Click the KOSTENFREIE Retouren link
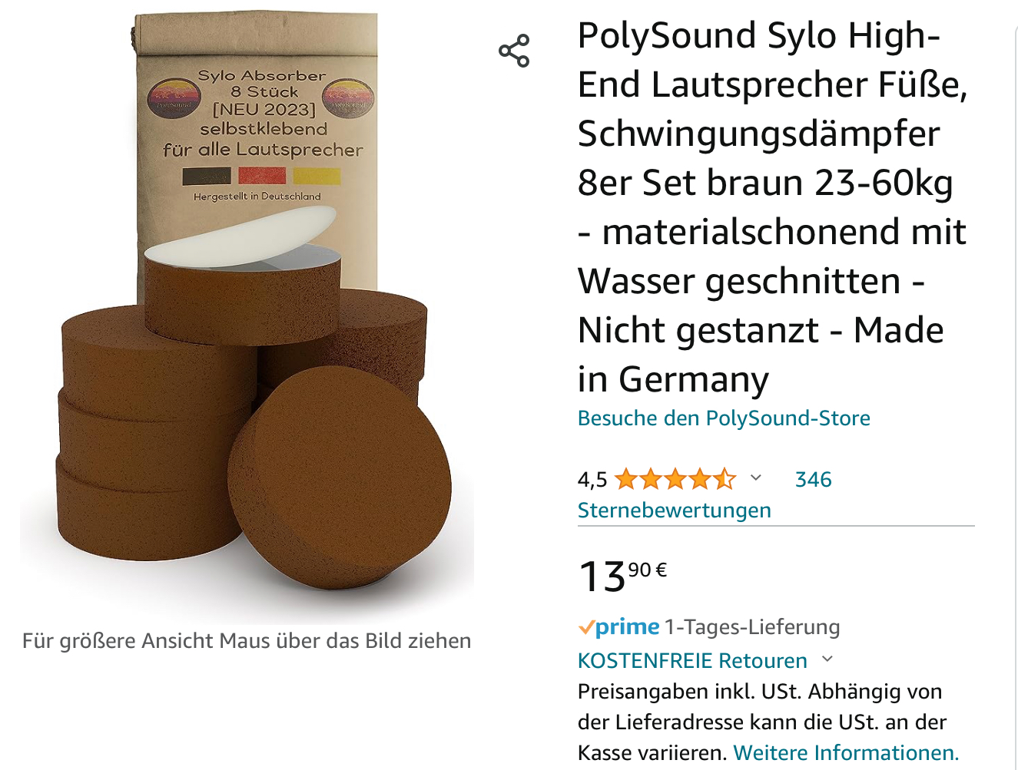Image resolution: width=1018 pixels, height=770 pixels. (x=692, y=661)
